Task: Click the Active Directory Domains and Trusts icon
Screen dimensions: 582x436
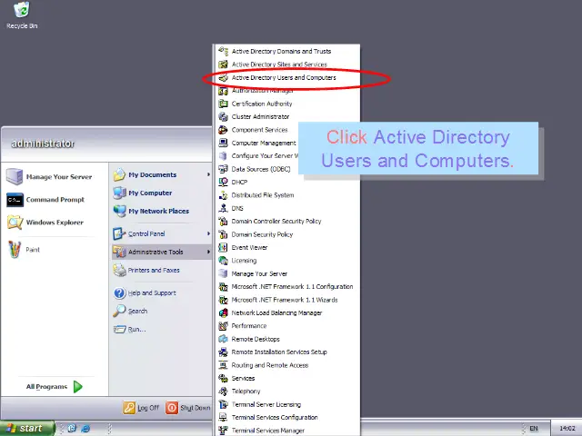Action: pos(223,51)
